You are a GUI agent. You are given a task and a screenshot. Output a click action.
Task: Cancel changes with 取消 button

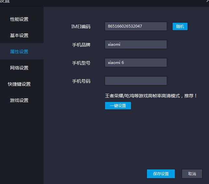(x=192, y=174)
